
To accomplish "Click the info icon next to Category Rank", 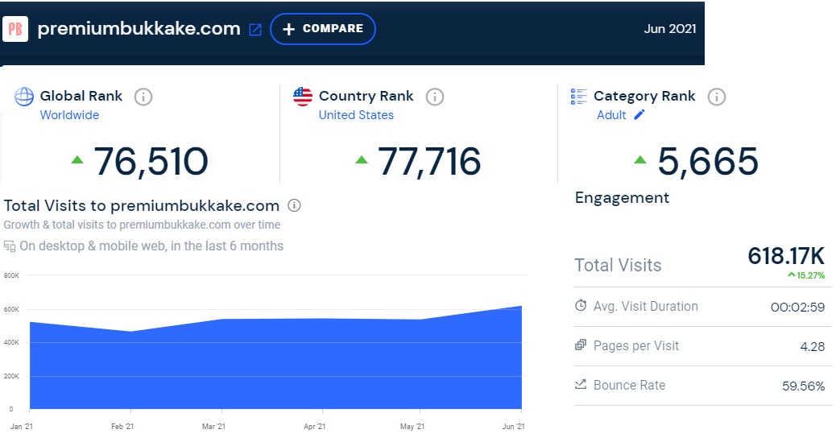I will (x=716, y=97).
